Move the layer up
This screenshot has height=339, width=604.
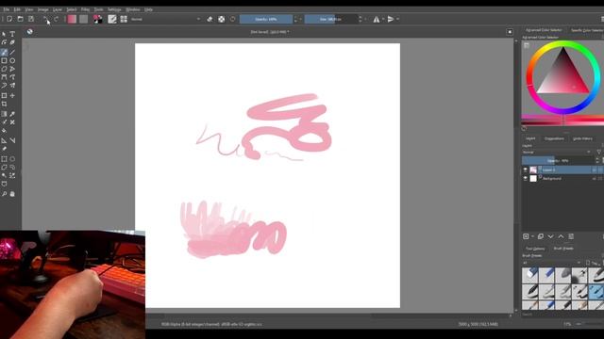pyautogui.click(x=562, y=236)
